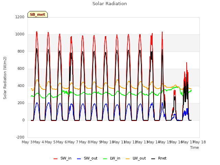Click the May 7 x-axis label
The width and height of the screenshot is (220, 165).
pyautogui.click(x=73, y=142)
